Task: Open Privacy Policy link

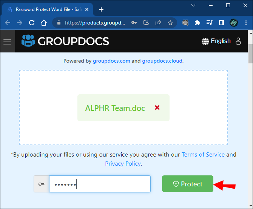Action: [x=123, y=164]
